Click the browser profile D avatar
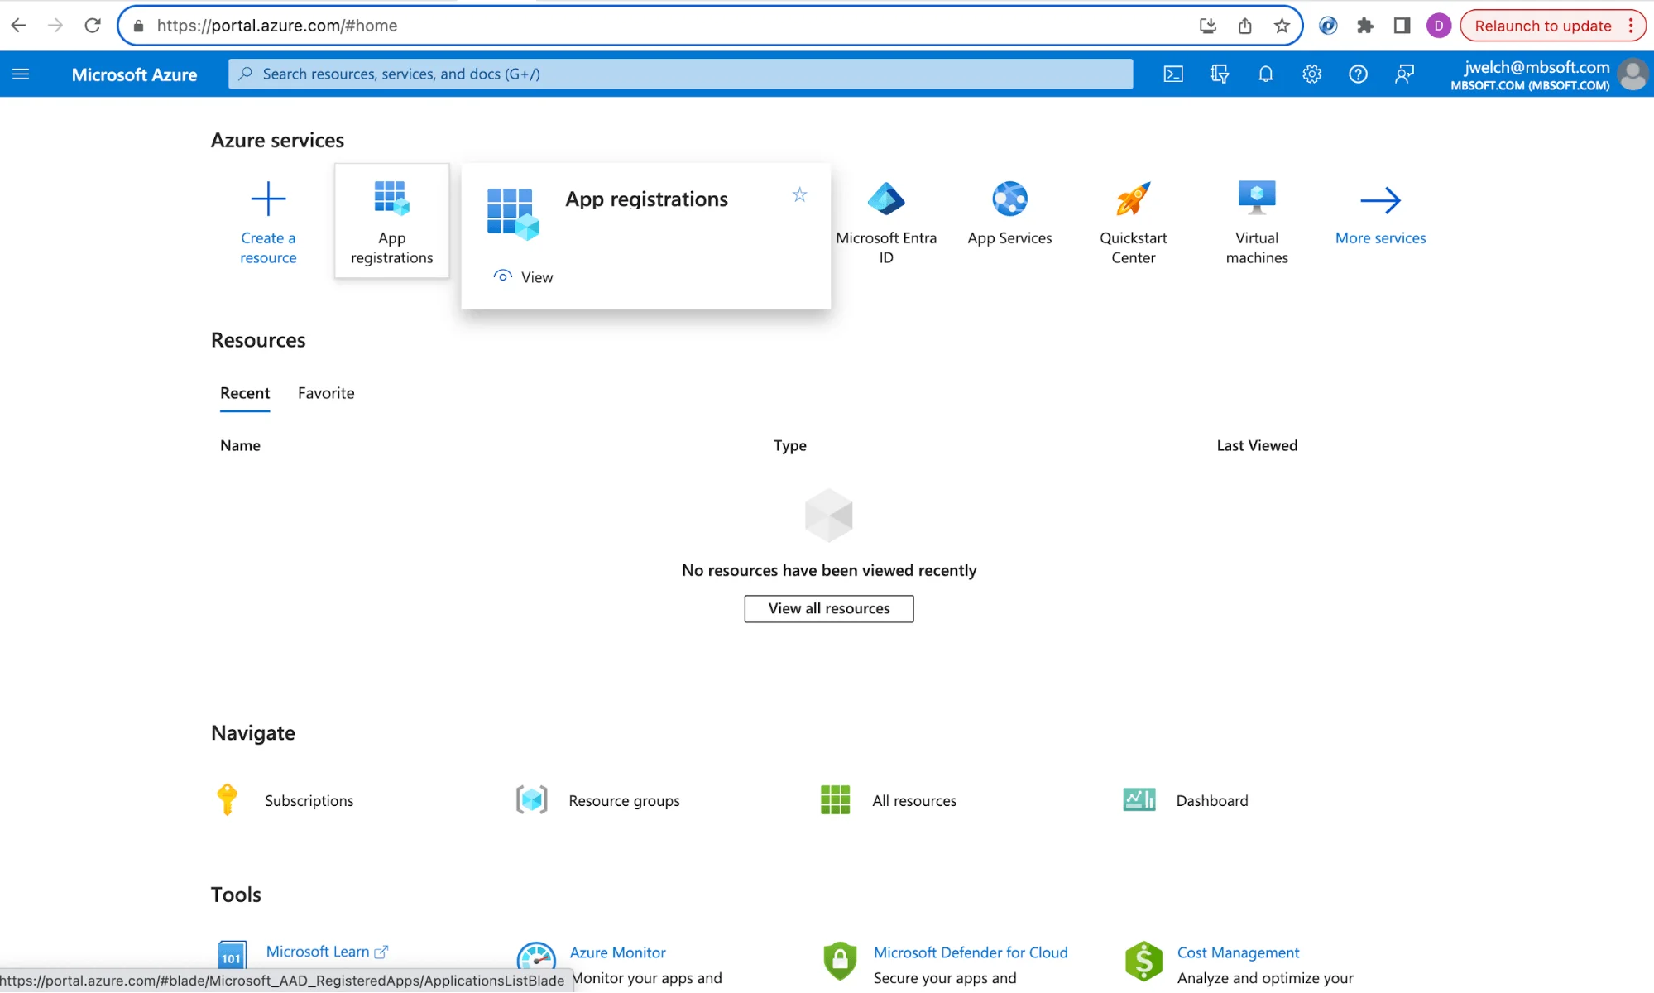The height and width of the screenshot is (993, 1654). (1439, 26)
